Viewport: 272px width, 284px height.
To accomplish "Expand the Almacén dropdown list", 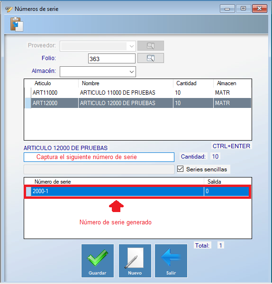I will (x=132, y=72).
